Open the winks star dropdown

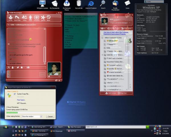(x=22, y=67)
